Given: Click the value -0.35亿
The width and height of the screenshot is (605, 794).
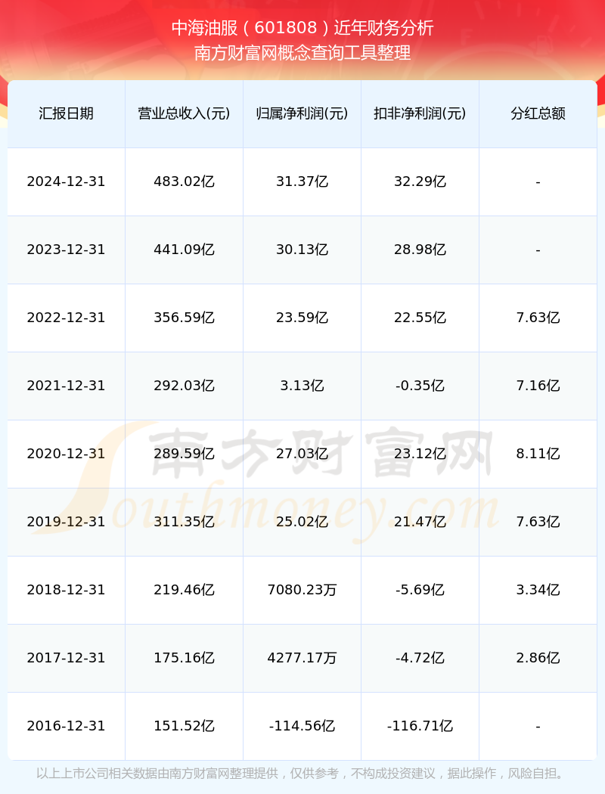Looking at the screenshot, I should 420,386.
